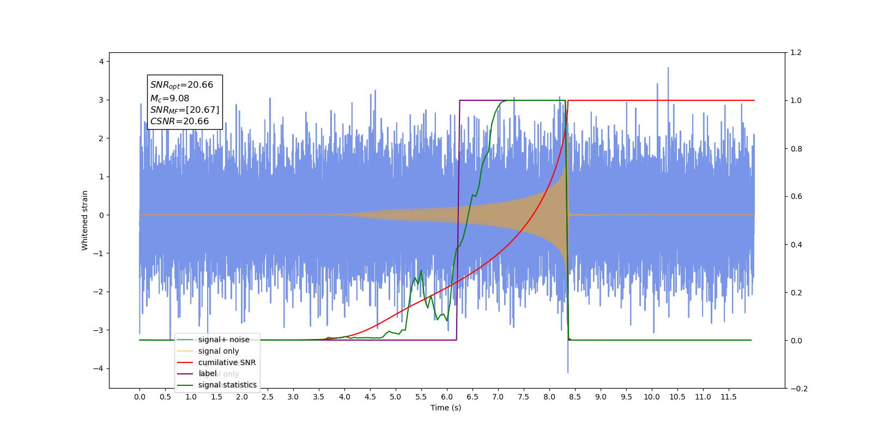Click the 'Time (s)' x-axis label
872x436 pixels.
[446, 408]
